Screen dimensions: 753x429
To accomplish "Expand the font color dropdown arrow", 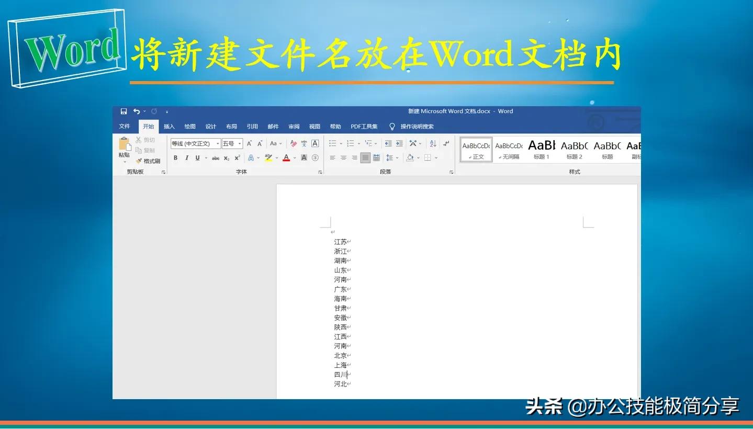I will pyautogui.click(x=295, y=158).
